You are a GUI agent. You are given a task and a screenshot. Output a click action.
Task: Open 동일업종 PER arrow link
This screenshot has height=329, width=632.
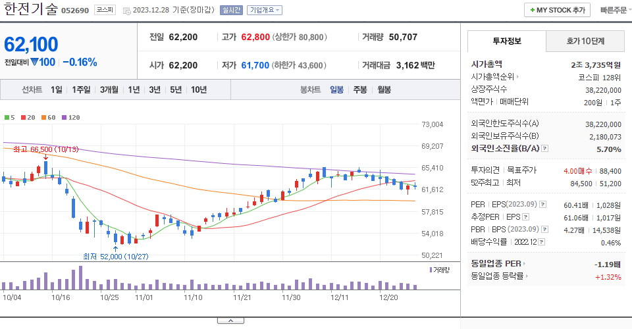coord(498,264)
